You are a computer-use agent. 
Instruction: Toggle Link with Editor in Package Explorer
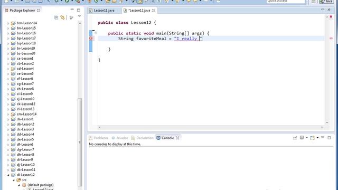coord(62,17)
